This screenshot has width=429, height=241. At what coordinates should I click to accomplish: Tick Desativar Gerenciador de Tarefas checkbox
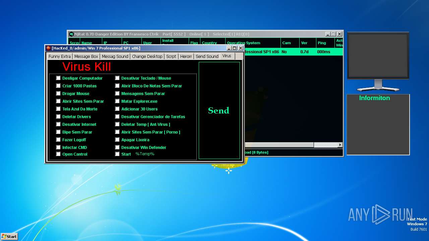[117, 116]
